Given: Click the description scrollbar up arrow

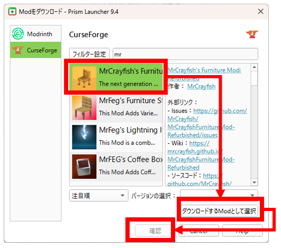Looking at the screenshot, I should pos(254,67).
